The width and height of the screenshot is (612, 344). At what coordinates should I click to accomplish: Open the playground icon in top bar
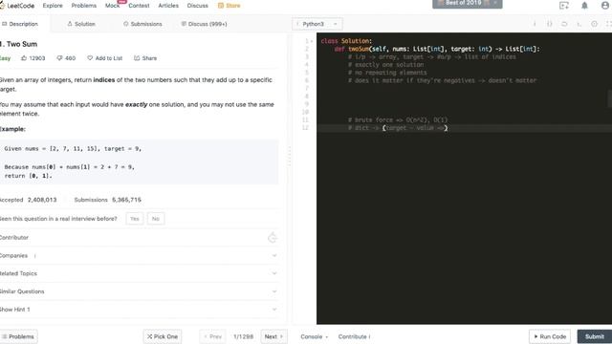coord(563,6)
